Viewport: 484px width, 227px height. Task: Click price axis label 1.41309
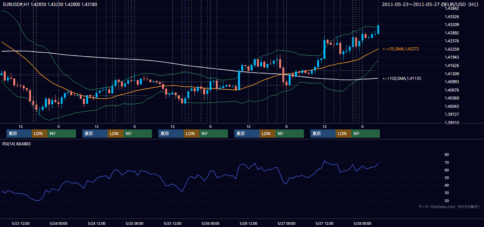pyautogui.click(x=451, y=74)
